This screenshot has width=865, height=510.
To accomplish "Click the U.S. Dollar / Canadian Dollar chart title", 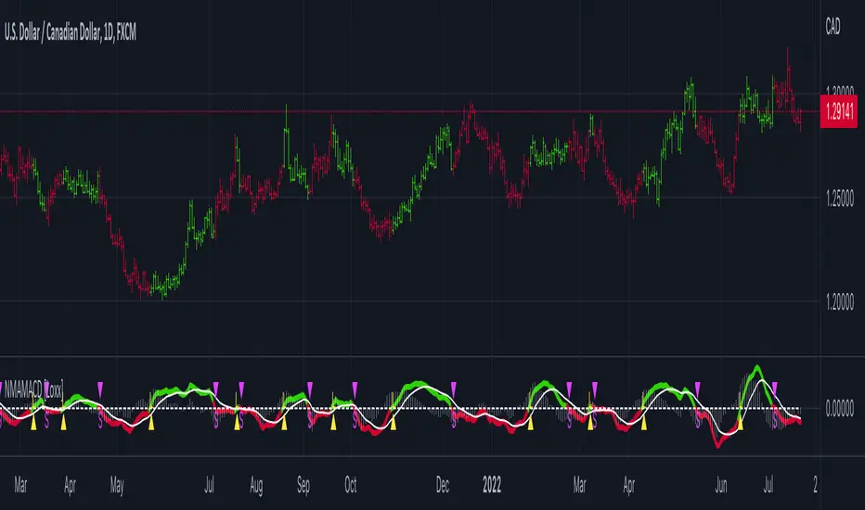I will 70,33.
